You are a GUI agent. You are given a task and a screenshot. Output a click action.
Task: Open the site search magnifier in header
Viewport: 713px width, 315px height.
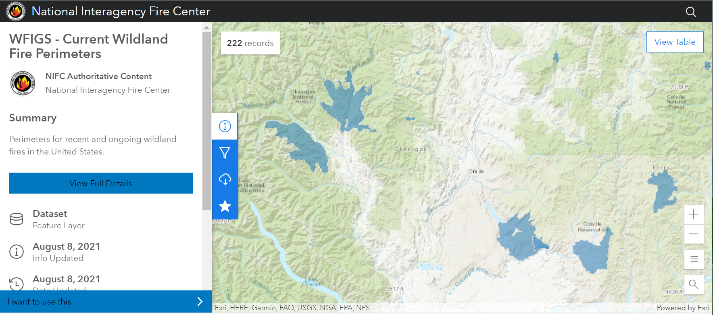[691, 12]
